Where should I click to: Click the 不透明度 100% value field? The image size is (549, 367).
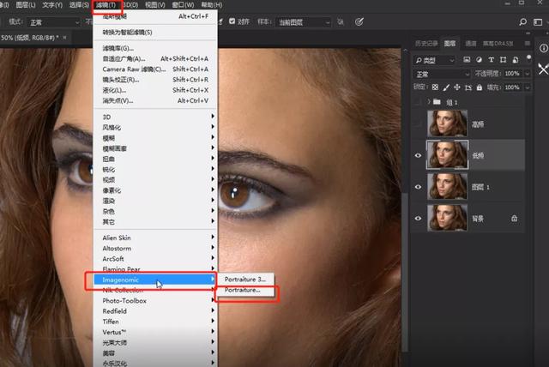click(513, 74)
